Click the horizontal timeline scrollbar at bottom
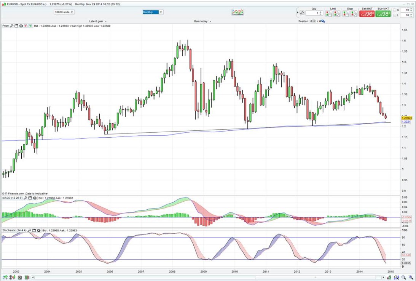The height and width of the screenshot is (281, 416). pyautogui.click(x=209, y=277)
